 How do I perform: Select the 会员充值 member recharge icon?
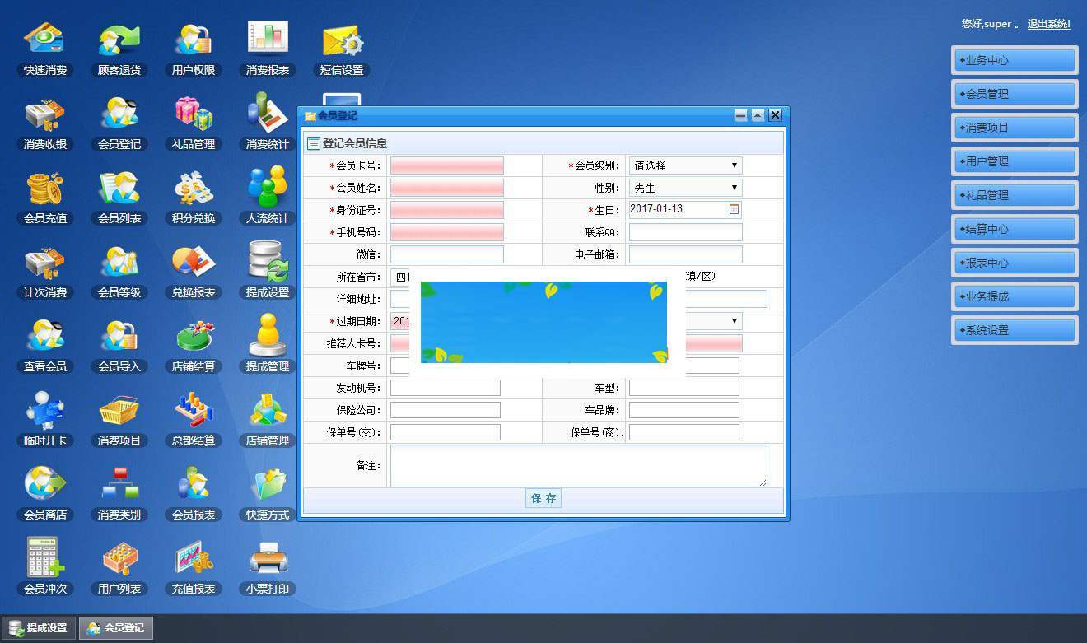43,187
